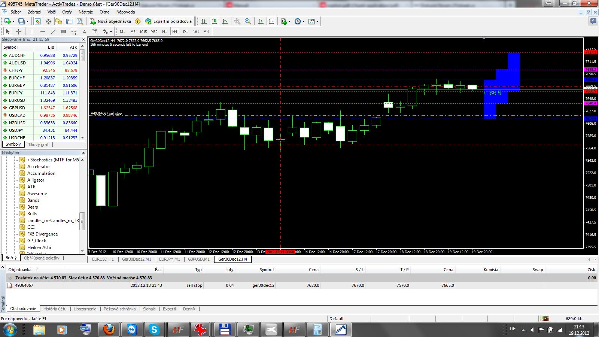
Task: Toggle the Navigator folder-star icon
Action: (59, 21)
